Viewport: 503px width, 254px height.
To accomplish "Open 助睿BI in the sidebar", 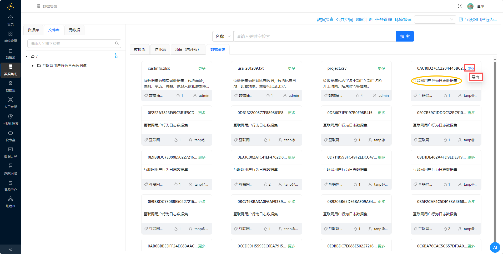I will 11,202.
